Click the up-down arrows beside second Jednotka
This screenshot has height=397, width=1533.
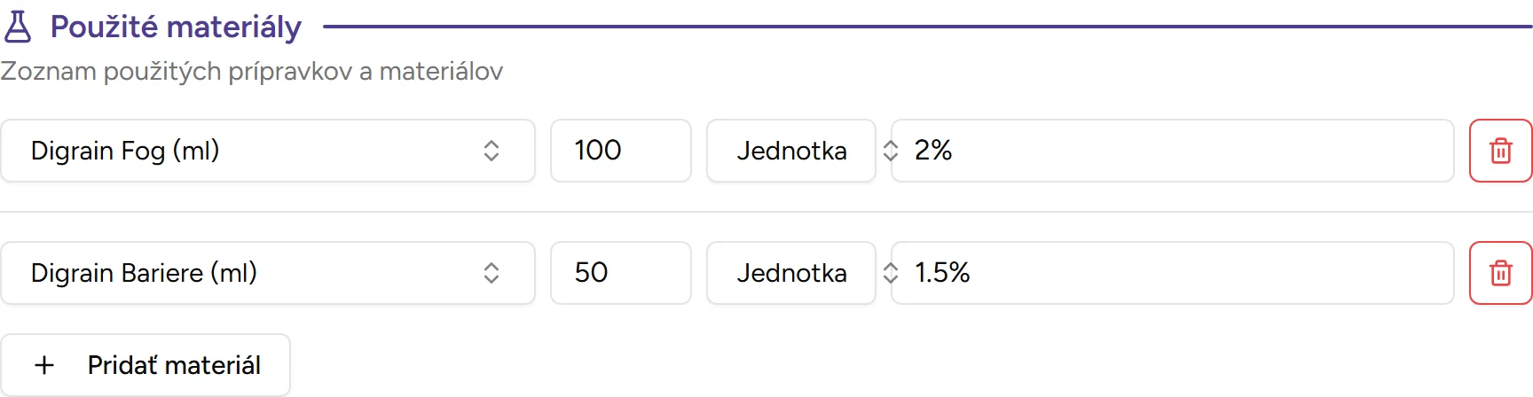click(891, 273)
